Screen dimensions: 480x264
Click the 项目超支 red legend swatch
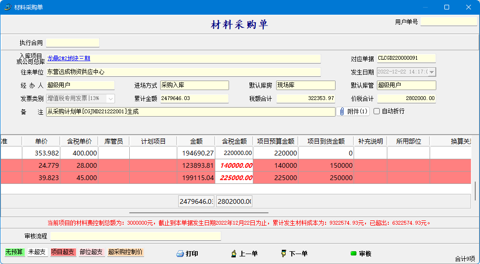pyautogui.click(x=63, y=252)
